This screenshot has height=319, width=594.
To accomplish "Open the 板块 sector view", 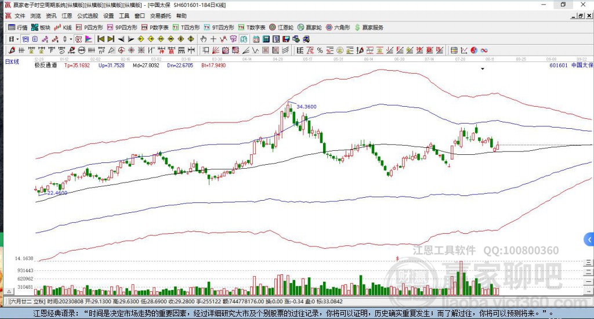I will [x=41, y=27].
